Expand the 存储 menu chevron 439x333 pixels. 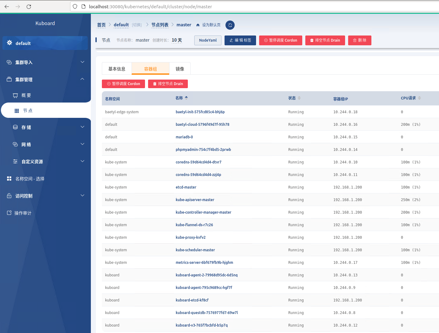82,127
